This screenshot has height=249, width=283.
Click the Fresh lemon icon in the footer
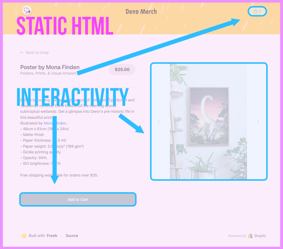coord(23,236)
